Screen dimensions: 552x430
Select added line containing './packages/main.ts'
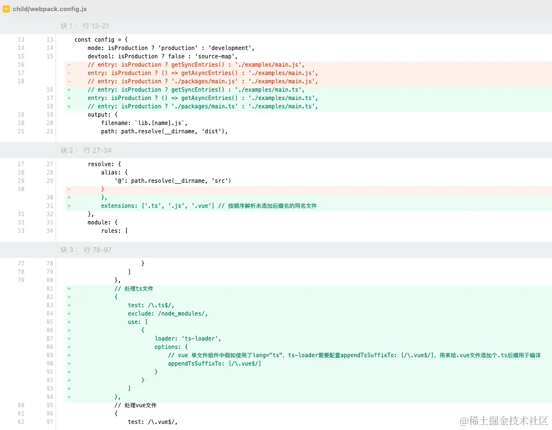(x=203, y=106)
